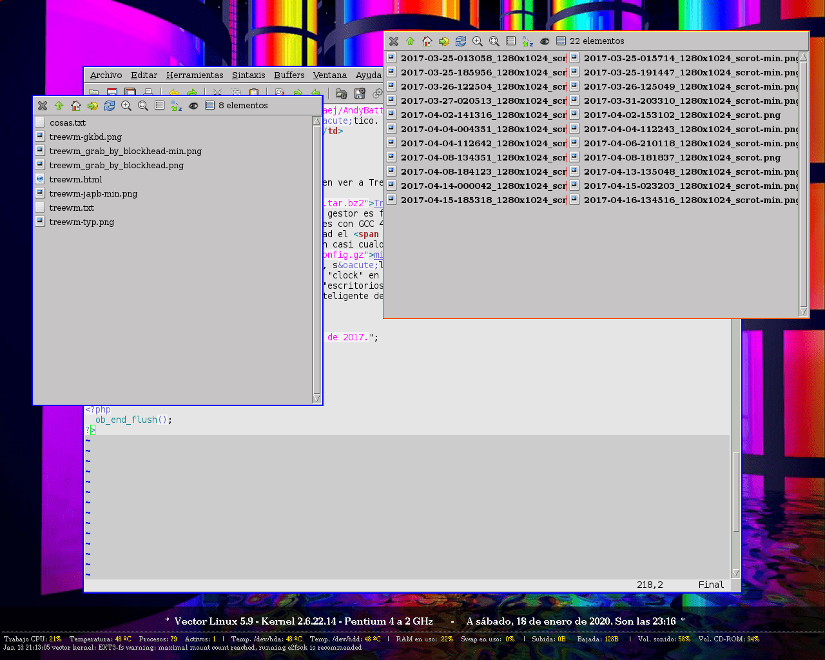The height and width of the screenshot is (660, 825).
Task: Select treewm_grab_by_blockhead-min.png in the file list
Action: [119, 151]
